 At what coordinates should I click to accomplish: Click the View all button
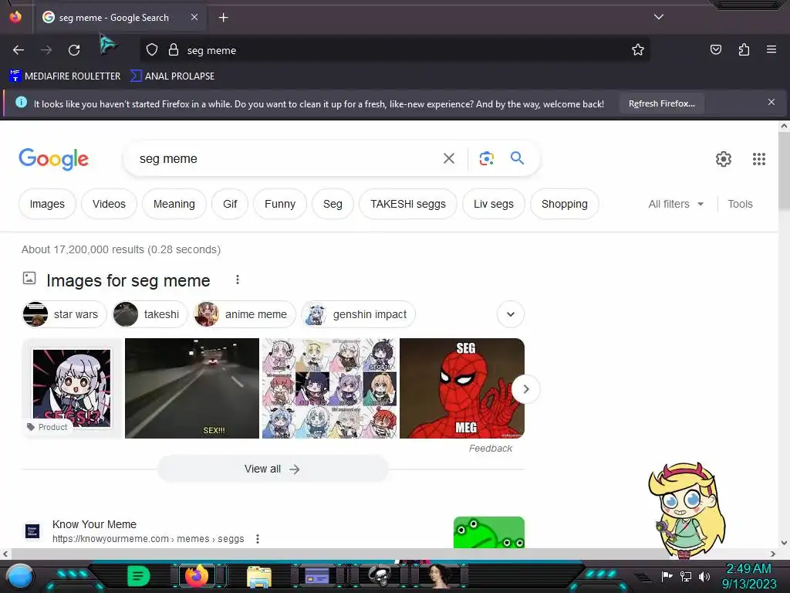(272, 469)
